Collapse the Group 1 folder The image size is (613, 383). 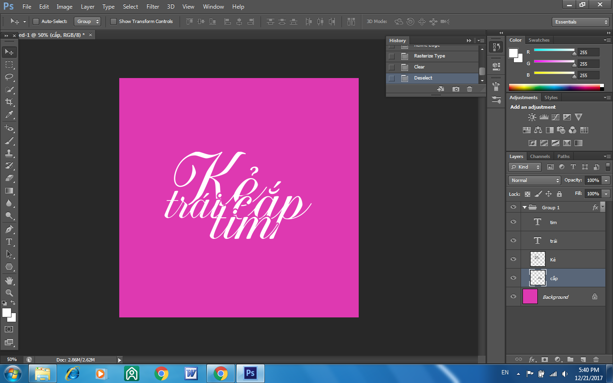525,208
